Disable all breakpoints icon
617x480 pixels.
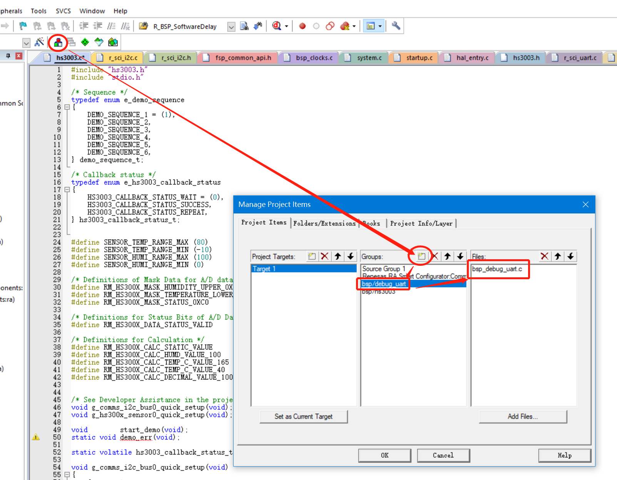pyautogui.click(x=330, y=26)
